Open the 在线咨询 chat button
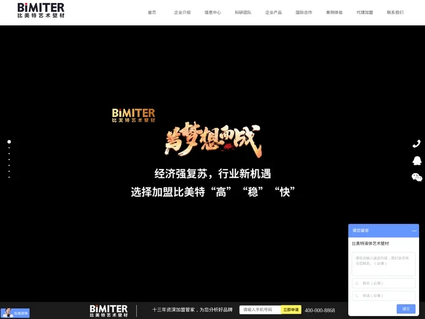Viewport: 425px width, 319px height. point(15,313)
